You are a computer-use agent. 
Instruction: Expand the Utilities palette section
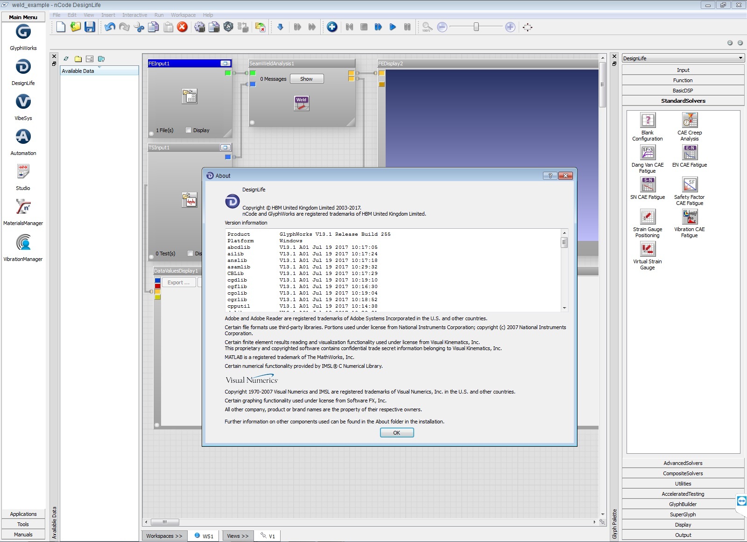683,484
